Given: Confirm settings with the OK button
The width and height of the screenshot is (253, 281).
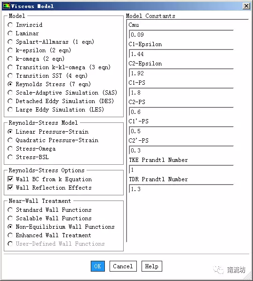Looking at the screenshot, I should (98, 266).
